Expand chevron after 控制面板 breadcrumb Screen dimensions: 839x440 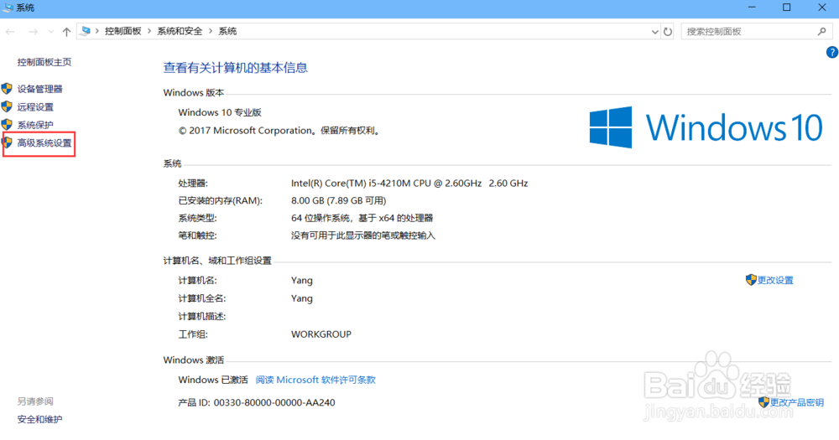point(149,32)
